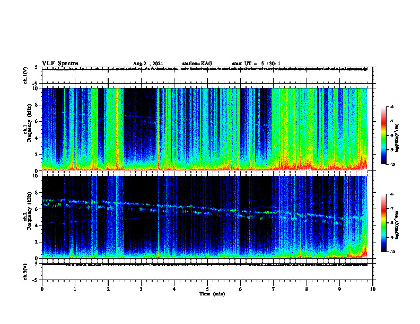The height and width of the screenshot is (324, 420).
Task: Click the 10 tick on Time axis
Action: tap(373, 289)
